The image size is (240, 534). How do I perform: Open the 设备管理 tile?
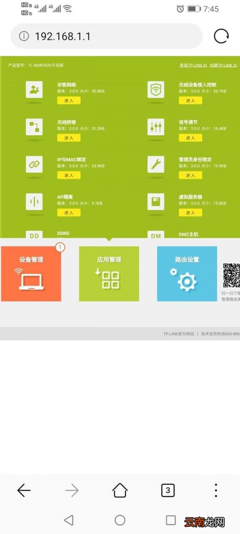(31, 274)
